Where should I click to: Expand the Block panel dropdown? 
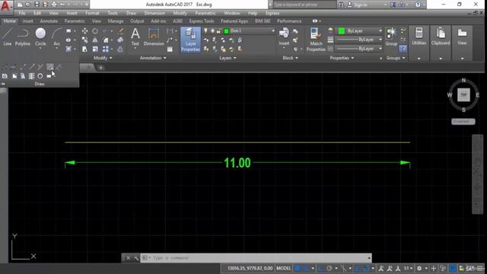point(290,58)
